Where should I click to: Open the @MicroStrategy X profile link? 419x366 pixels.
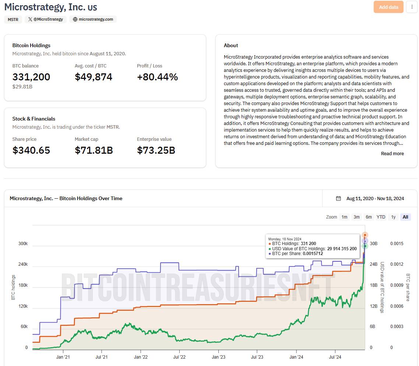[x=45, y=19]
